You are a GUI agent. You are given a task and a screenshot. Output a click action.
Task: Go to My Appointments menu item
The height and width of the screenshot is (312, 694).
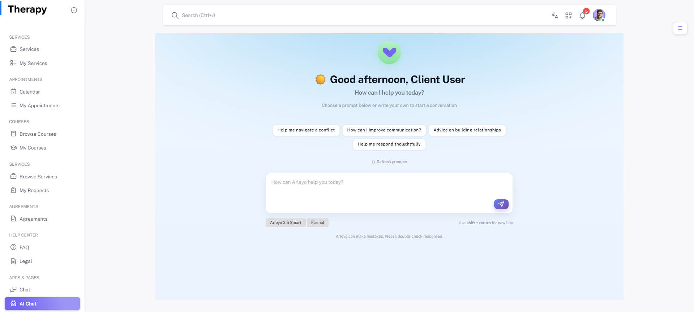pos(42,105)
